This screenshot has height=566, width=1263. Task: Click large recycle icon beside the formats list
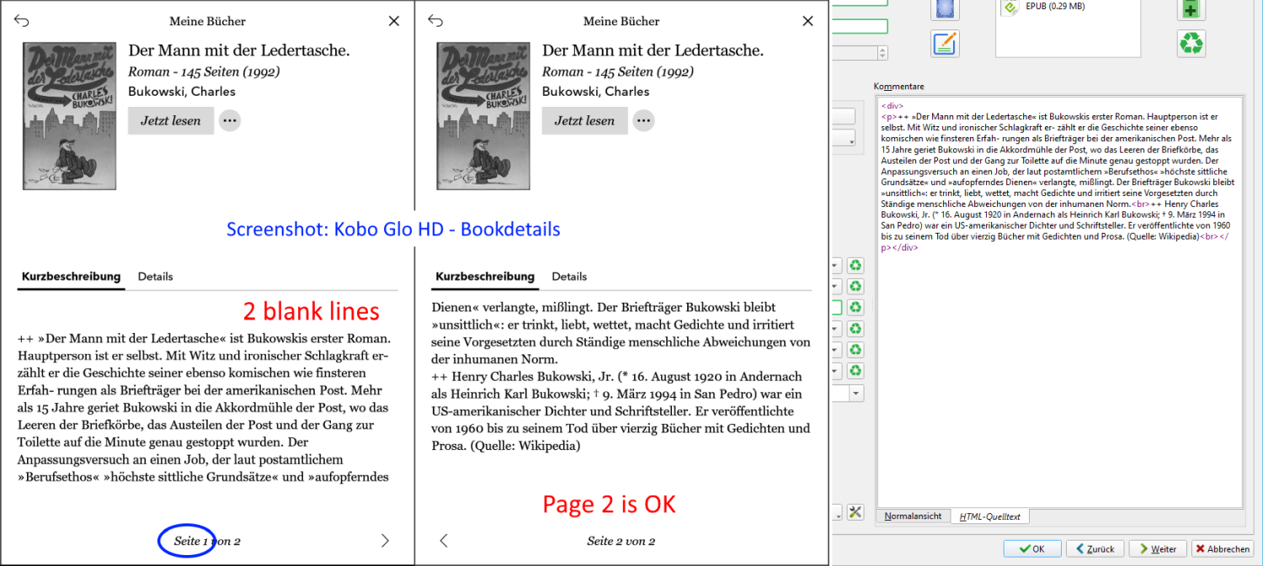click(1191, 43)
